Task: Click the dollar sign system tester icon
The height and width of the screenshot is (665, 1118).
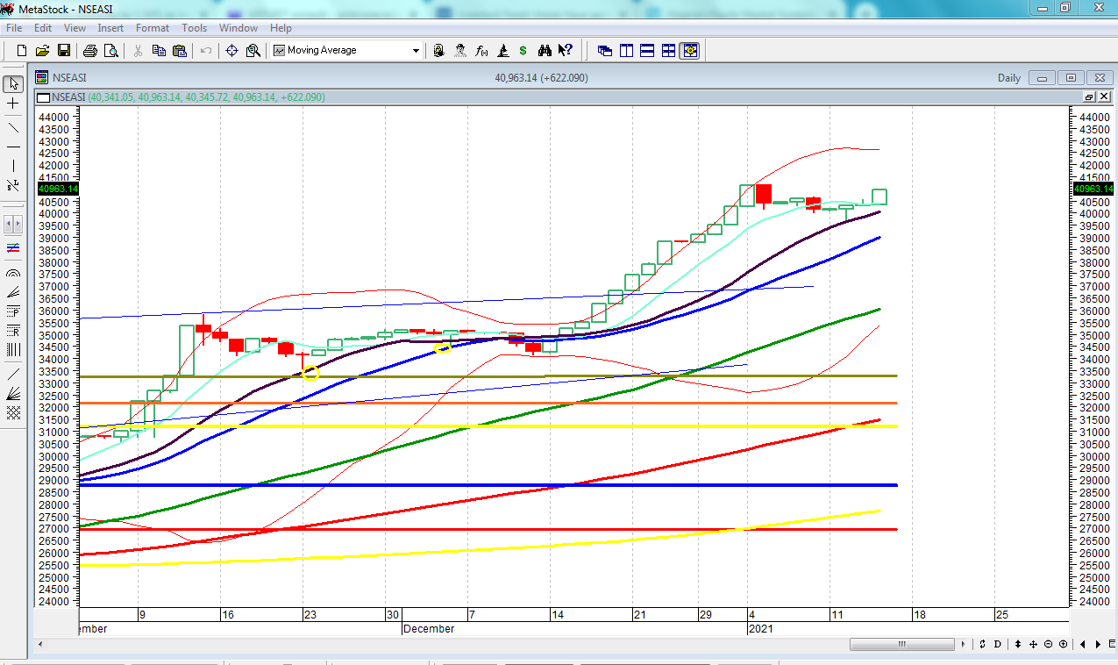Action: tap(522, 50)
